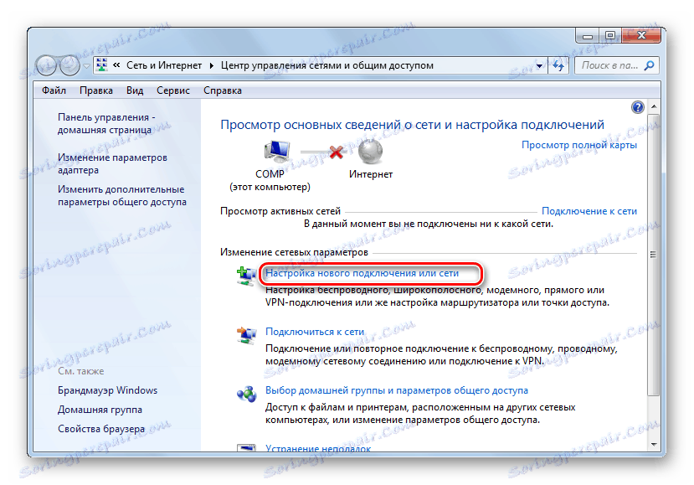
Task: Click the COMP computer icon
Action: [x=277, y=152]
